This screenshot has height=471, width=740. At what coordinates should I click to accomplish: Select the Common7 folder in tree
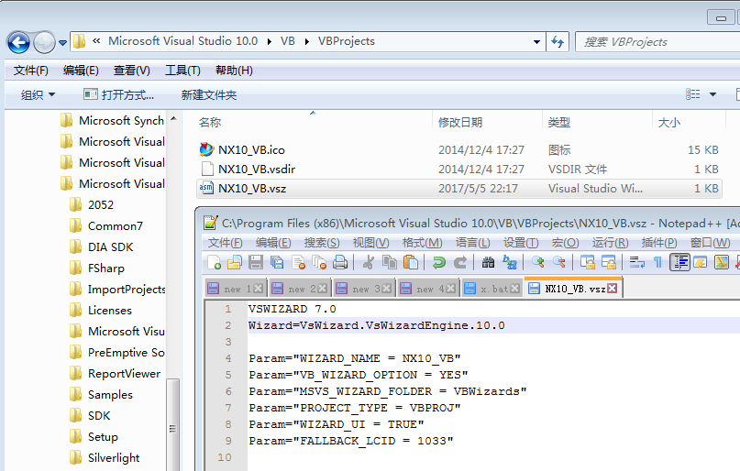[x=116, y=225]
